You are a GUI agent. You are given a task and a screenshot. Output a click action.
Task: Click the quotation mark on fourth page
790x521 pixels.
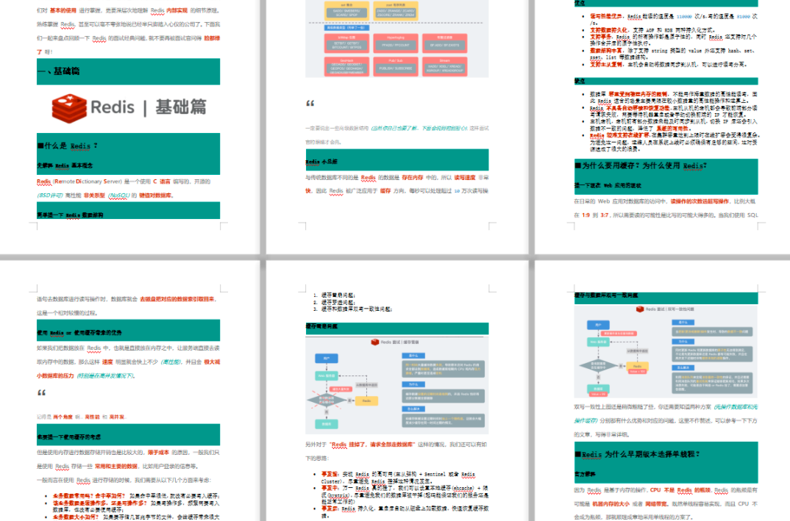pyautogui.click(x=41, y=392)
